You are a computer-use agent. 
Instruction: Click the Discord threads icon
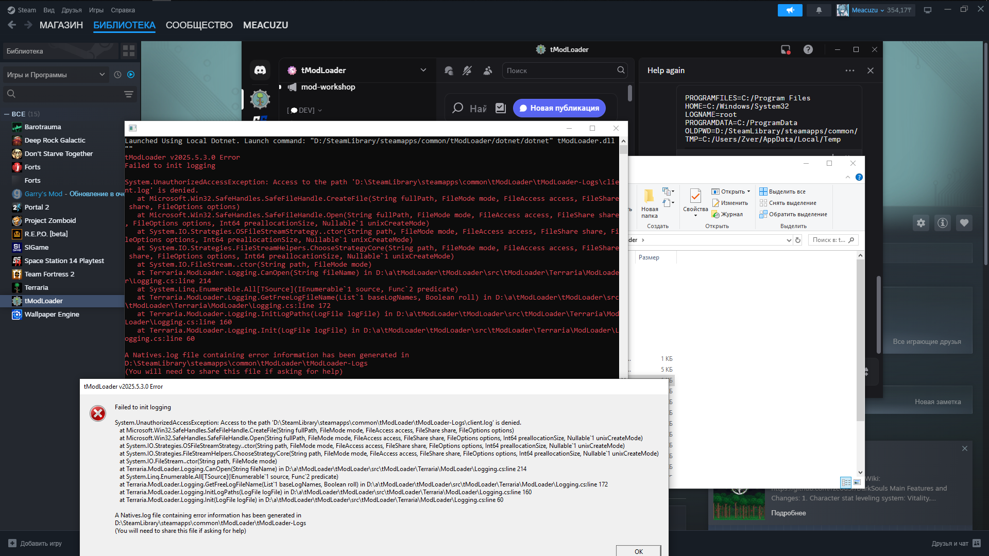pyautogui.click(x=449, y=71)
